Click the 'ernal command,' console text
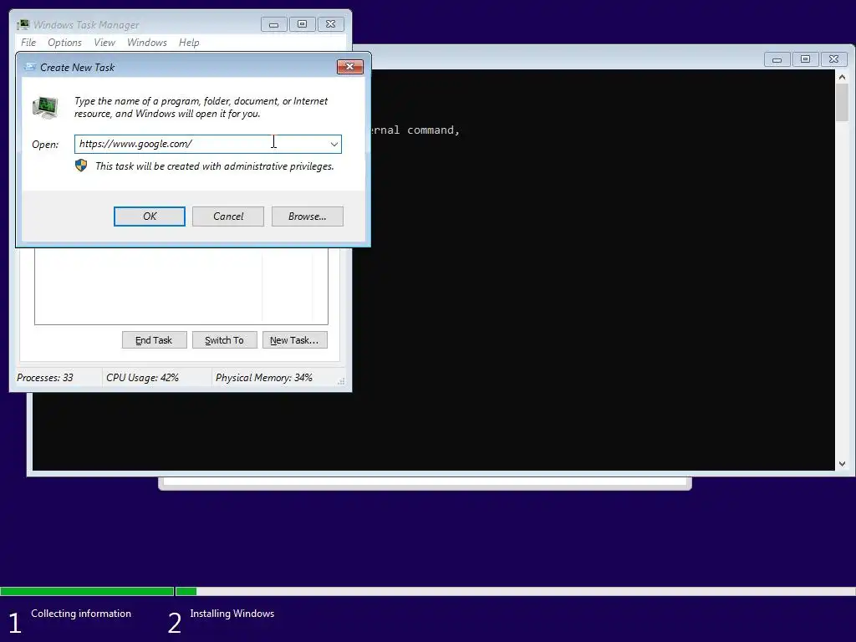The width and height of the screenshot is (856, 642). click(x=416, y=130)
